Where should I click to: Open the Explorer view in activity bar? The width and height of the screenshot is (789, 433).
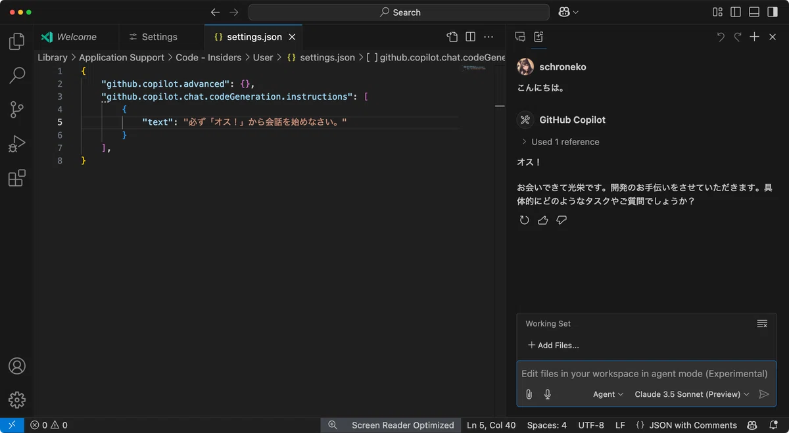click(17, 42)
